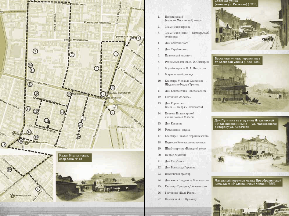Viewport: 289px width, 216px height.
Task: Click the Звенигородская metro station icon
Action: (x=13, y=196)
